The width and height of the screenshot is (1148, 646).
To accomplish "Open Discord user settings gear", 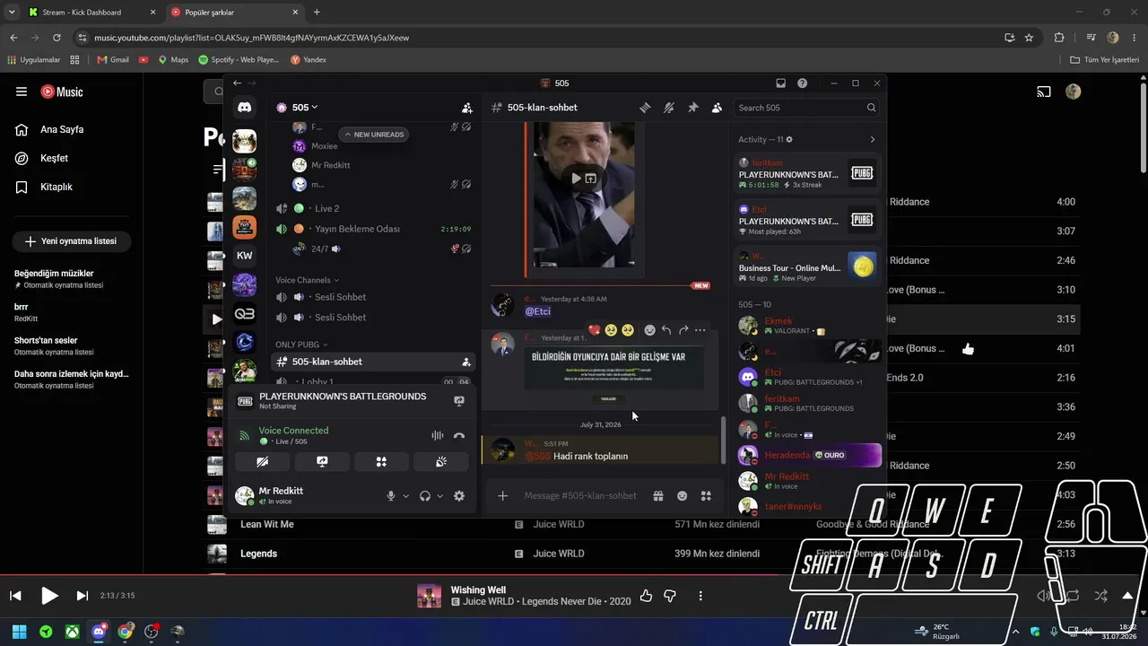I will [x=459, y=496].
